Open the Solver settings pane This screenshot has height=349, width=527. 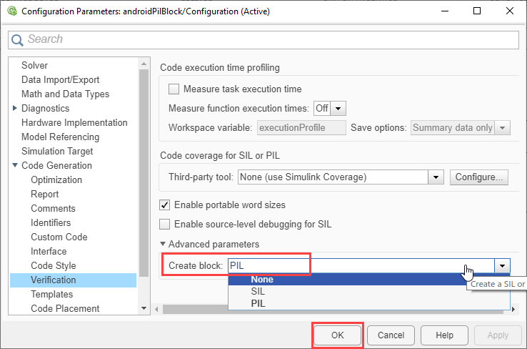tap(34, 65)
